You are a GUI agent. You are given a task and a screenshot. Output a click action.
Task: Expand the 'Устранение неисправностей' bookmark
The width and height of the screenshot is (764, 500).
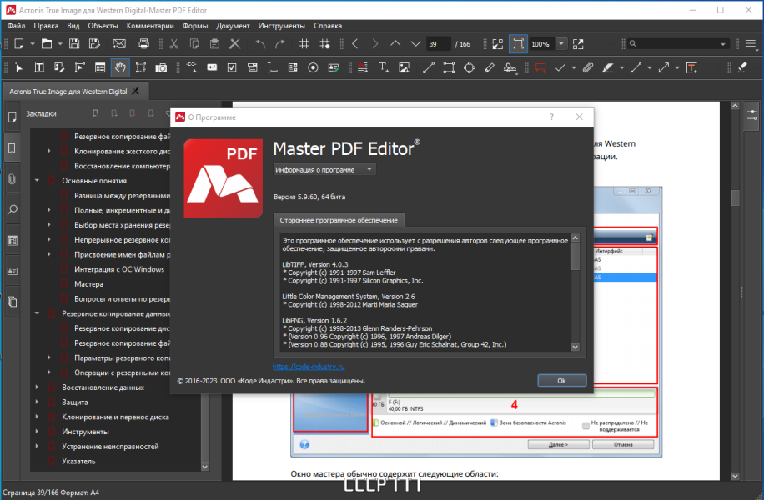pyautogui.click(x=37, y=447)
